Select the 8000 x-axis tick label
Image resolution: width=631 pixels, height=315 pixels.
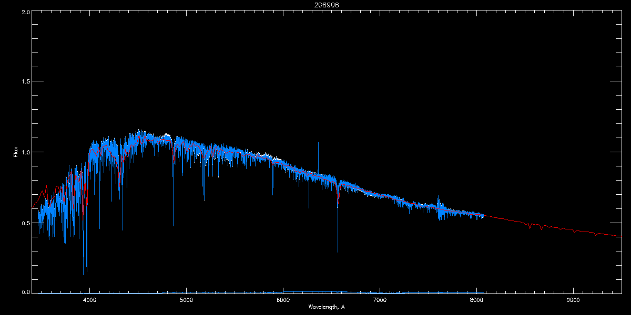click(x=476, y=300)
